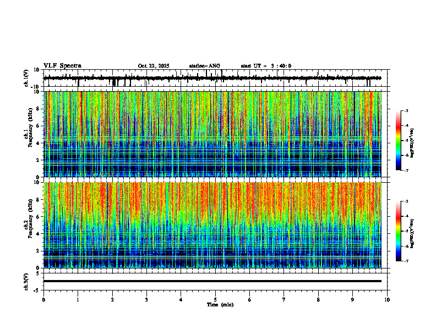
Task: Click the "-7" label below ch.2 color scale
Action: click(x=406, y=261)
